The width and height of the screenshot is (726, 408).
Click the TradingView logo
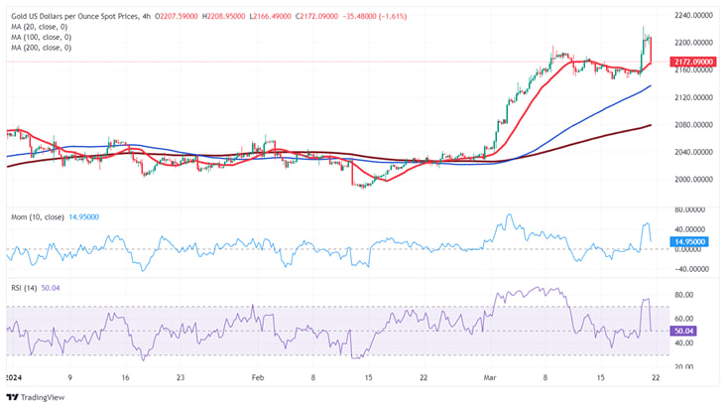(35, 397)
